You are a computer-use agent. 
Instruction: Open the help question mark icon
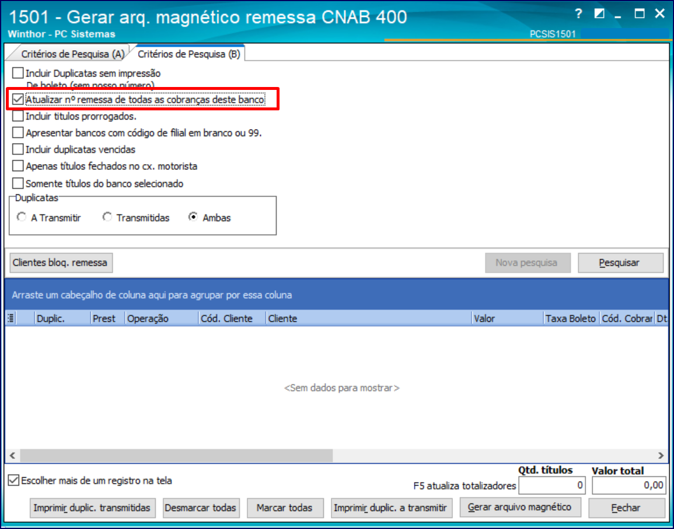pyautogui.click(x=578, y=14)
